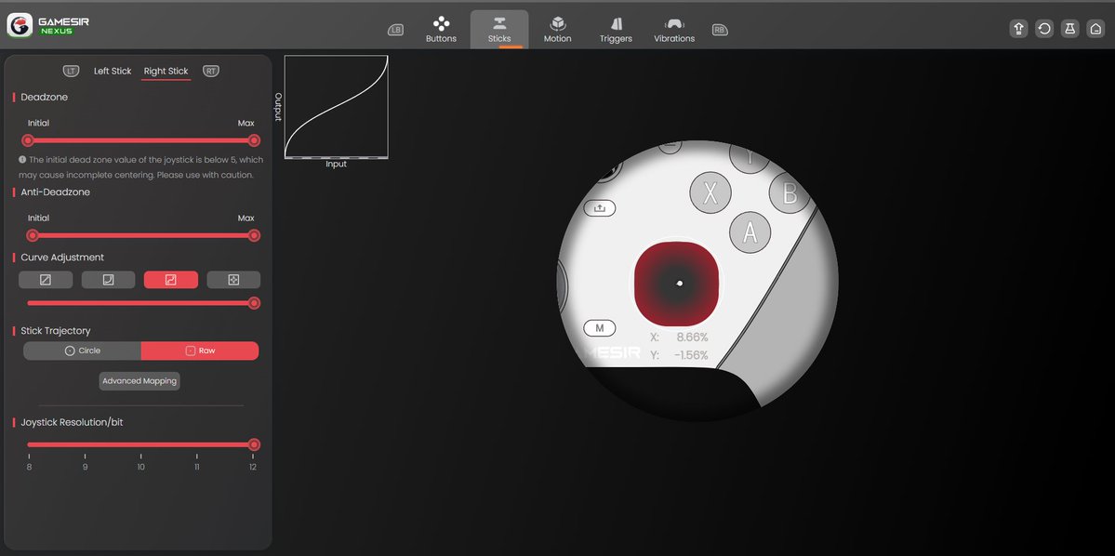Image resolution: width=1115 pixels, height=556 pixels.
Task: Open the Buttons tab
Action: (x=441, y=29)
